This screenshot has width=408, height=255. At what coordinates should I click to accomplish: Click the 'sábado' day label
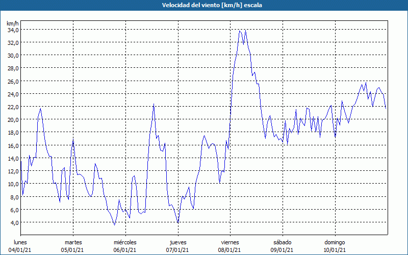[x=283, y=242]
